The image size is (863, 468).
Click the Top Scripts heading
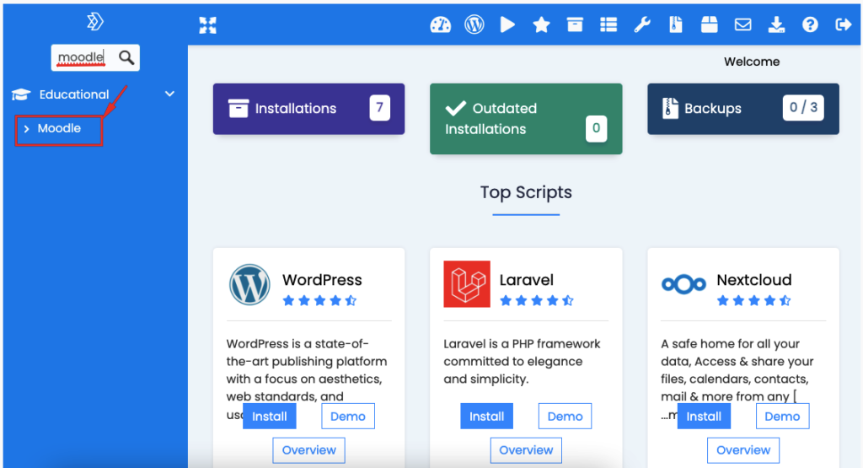pos(526,192)
